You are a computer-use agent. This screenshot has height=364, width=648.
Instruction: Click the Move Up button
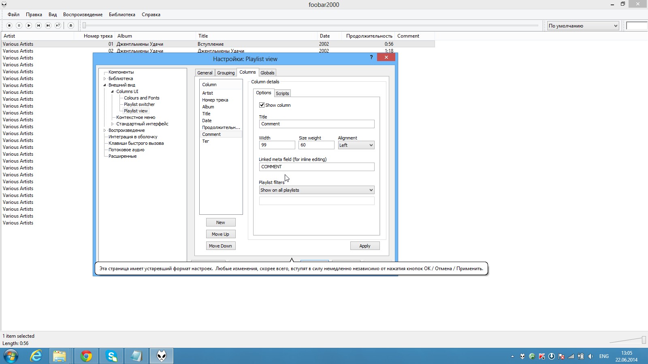pos(220,234)
